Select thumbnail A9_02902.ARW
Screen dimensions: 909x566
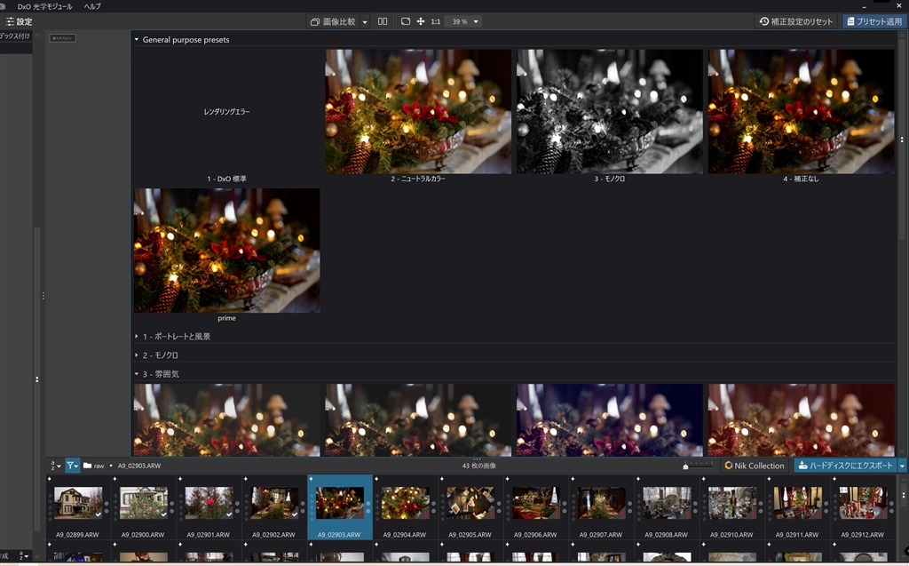pos(274,502)
